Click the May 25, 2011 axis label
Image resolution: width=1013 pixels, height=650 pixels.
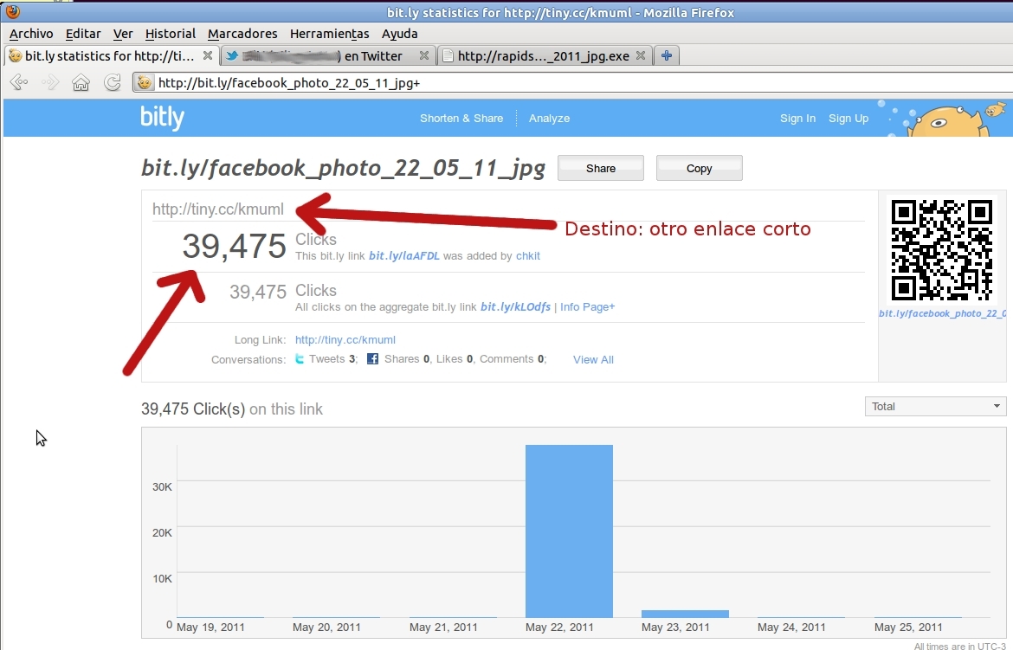point(908,627)
